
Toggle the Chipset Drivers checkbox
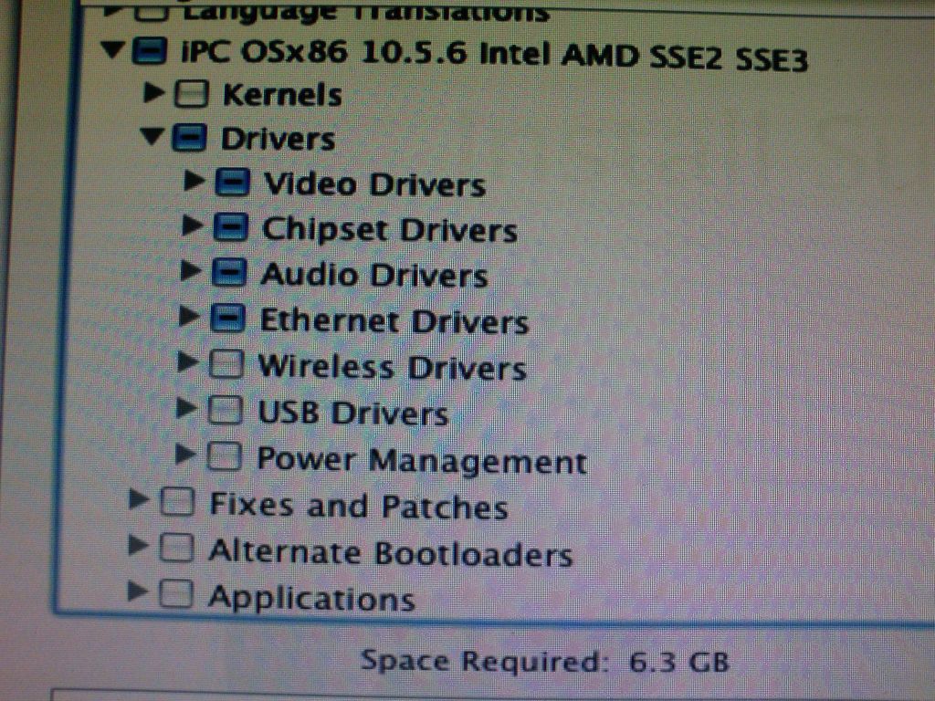231,227
